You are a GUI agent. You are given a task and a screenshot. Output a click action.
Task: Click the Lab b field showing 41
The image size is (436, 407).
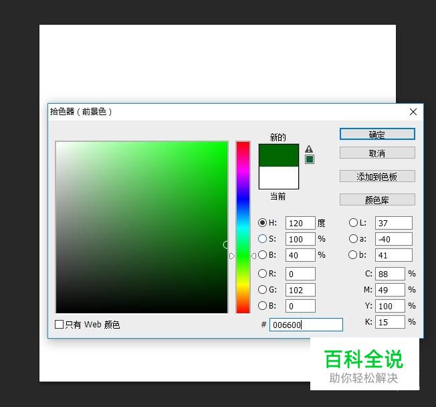click(x=394, y=255)
